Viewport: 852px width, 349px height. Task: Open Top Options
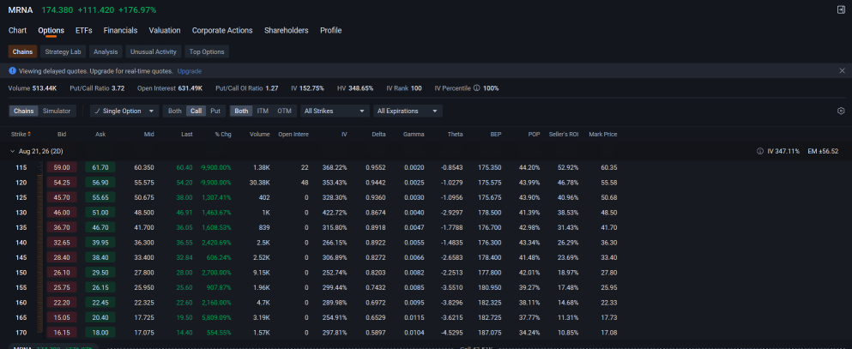(207, 51)
